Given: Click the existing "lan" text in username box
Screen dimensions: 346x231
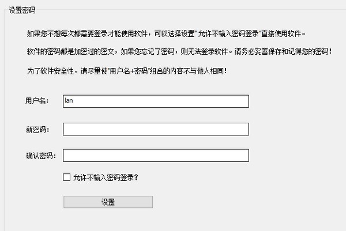Looking at the screenshot, I should click(68, 101).
